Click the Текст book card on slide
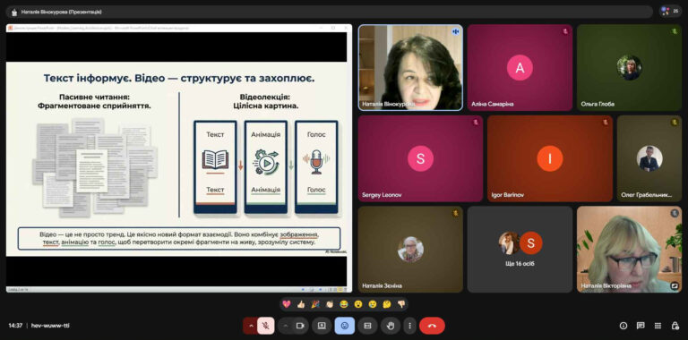Image resolution: width=688 pixels, height=340 pixels. coord(215,167)
